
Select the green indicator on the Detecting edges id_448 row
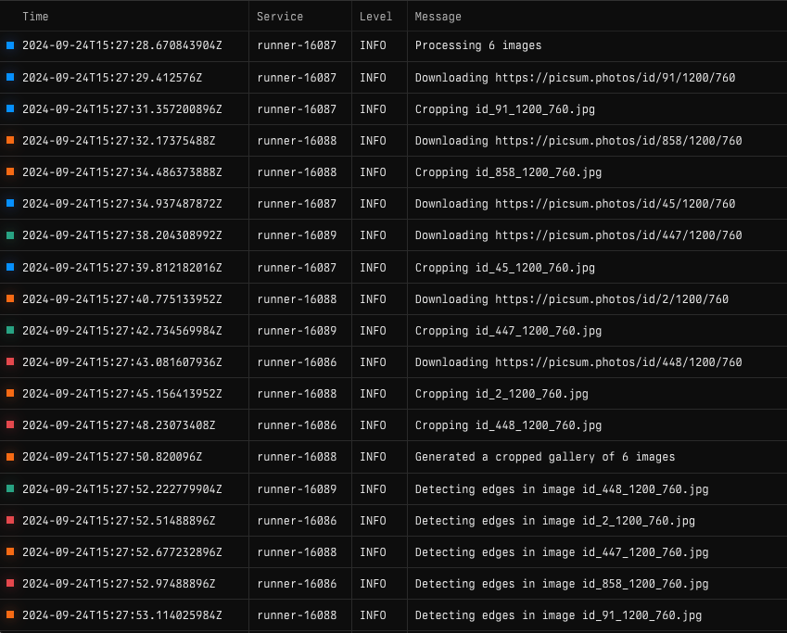(x=10, y=488)
